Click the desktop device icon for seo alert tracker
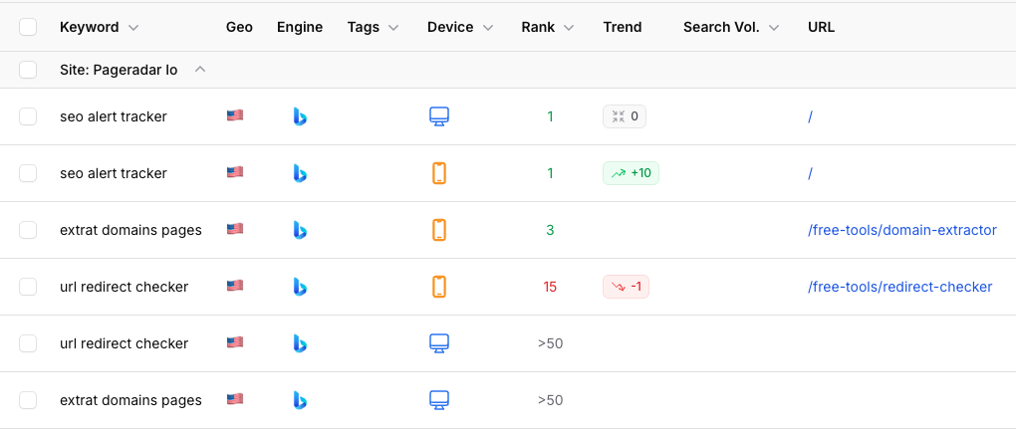Viewport: 1016px width, 432px height. pos(439,116)
